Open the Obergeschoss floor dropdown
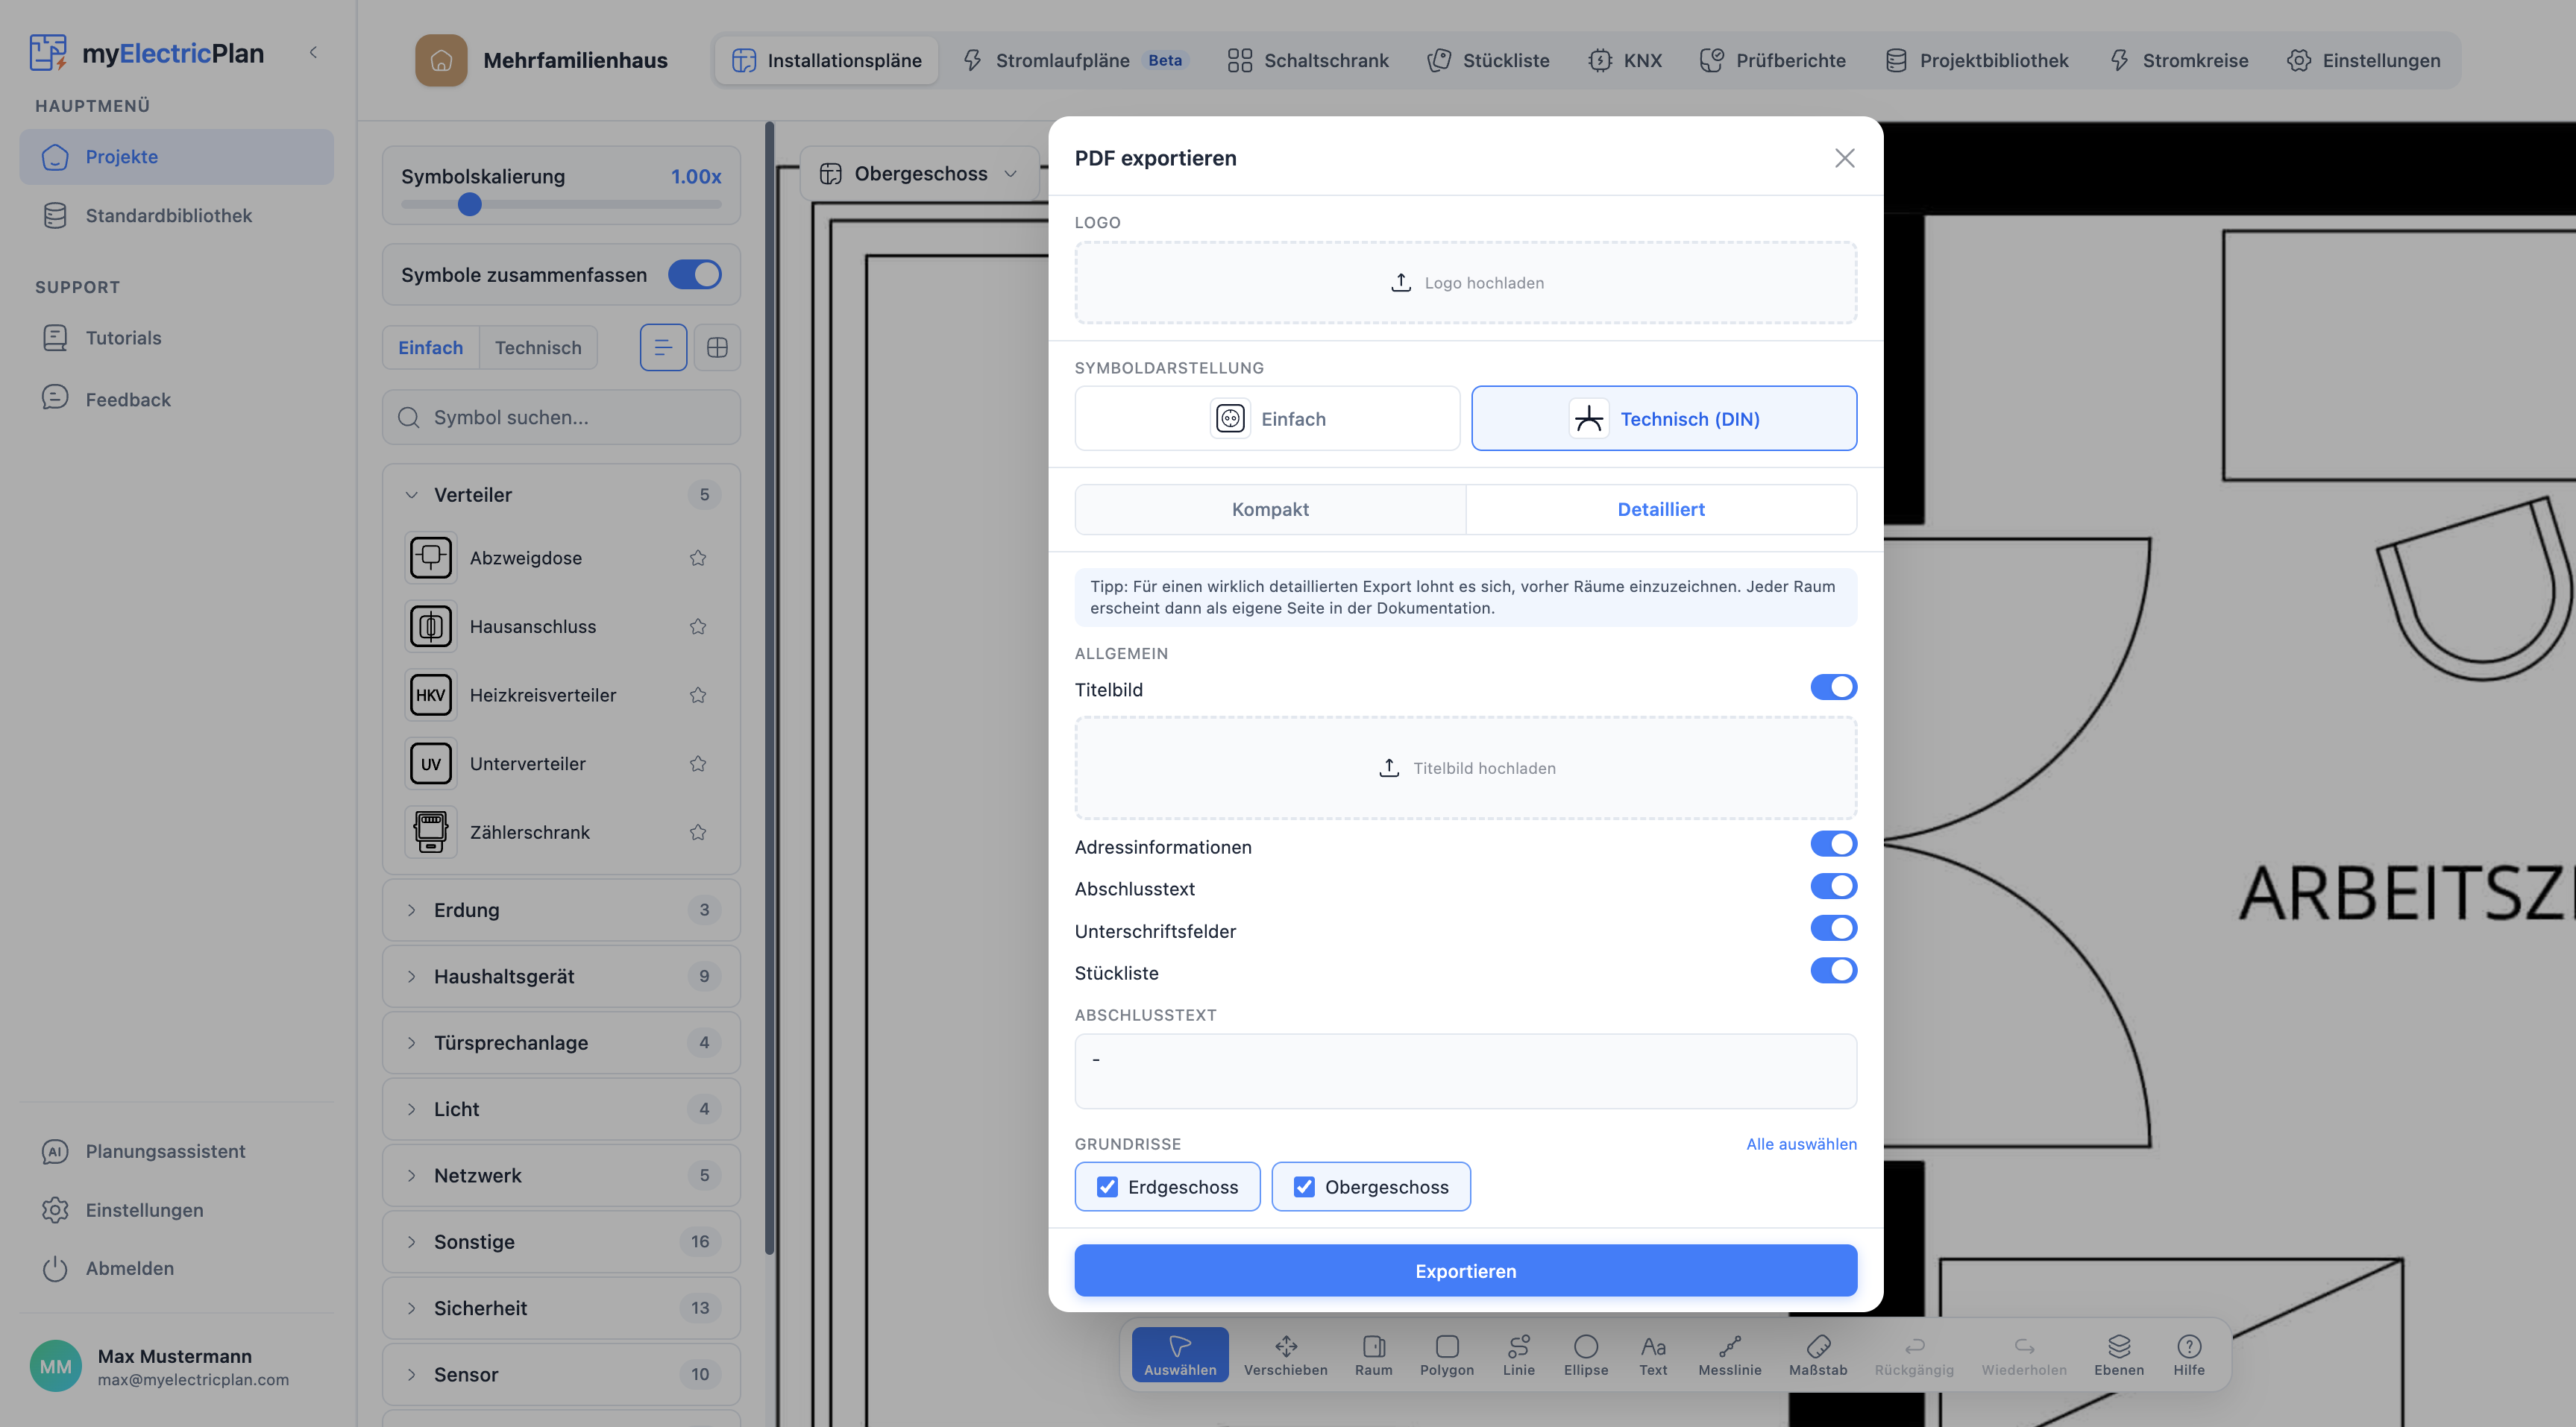 918,174
